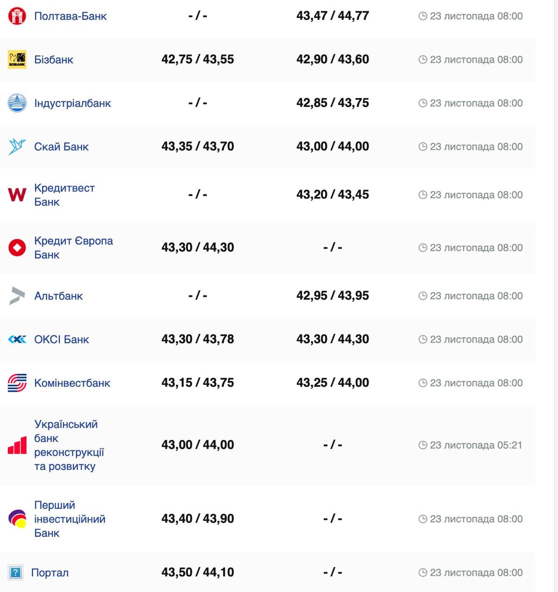Click the Портал question mark icon
This screenshot has height=592, width=558.
pos(16,573)
